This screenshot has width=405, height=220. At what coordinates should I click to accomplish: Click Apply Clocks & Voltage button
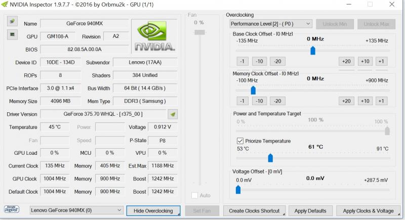369,211
